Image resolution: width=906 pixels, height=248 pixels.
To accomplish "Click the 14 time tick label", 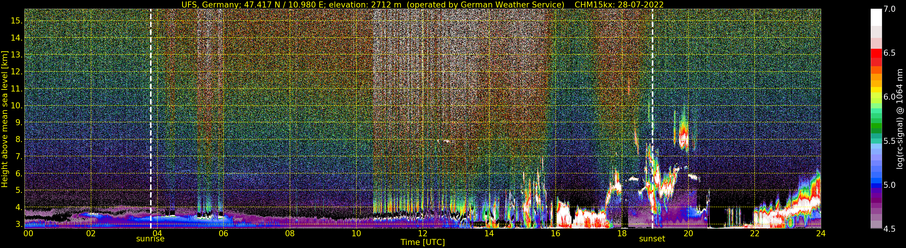I will [x=489, y=233].
